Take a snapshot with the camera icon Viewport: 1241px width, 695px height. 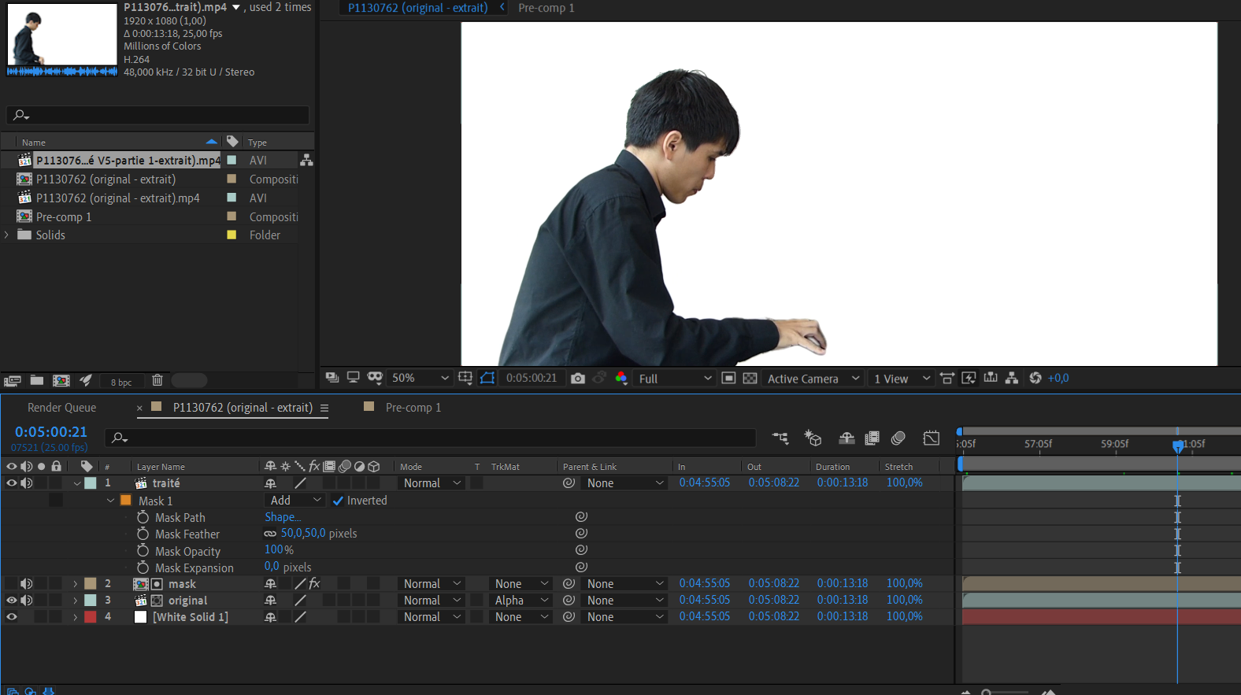point(578,379)
